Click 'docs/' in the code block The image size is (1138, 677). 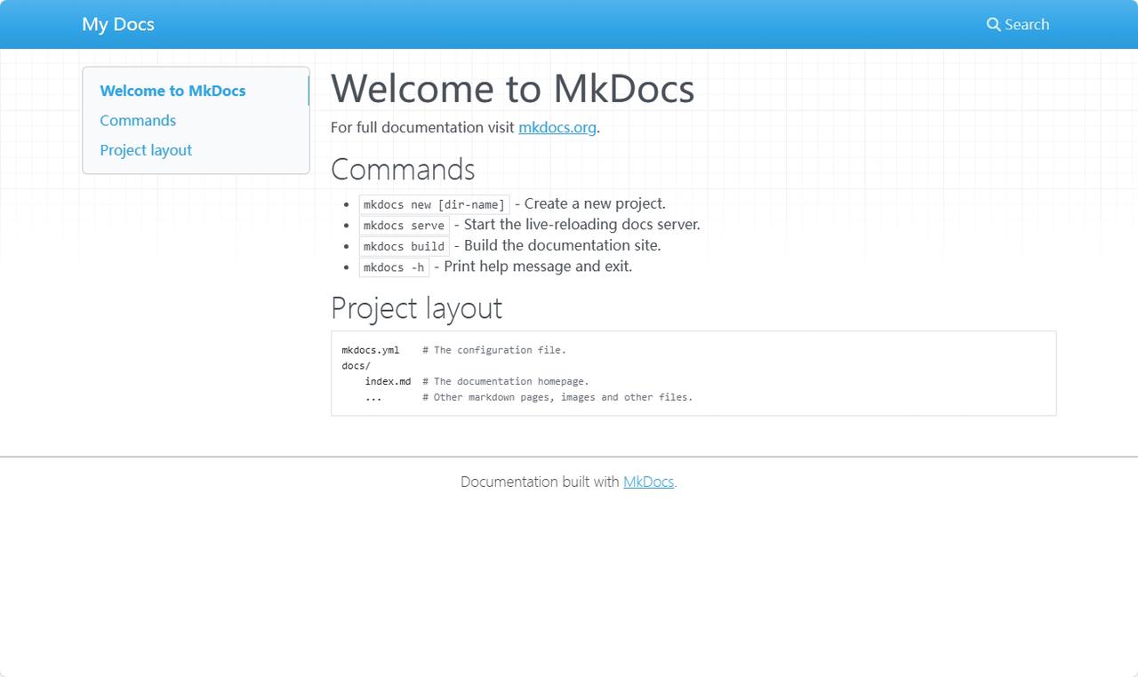pos(356,366)
